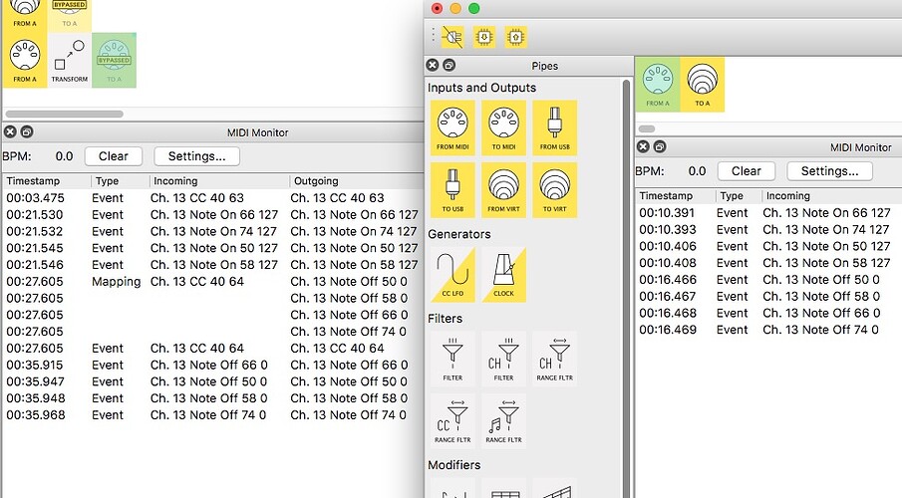Select the virtual FROM A pipe, top row left
902x498 pixels.
(x=25, y=15)
